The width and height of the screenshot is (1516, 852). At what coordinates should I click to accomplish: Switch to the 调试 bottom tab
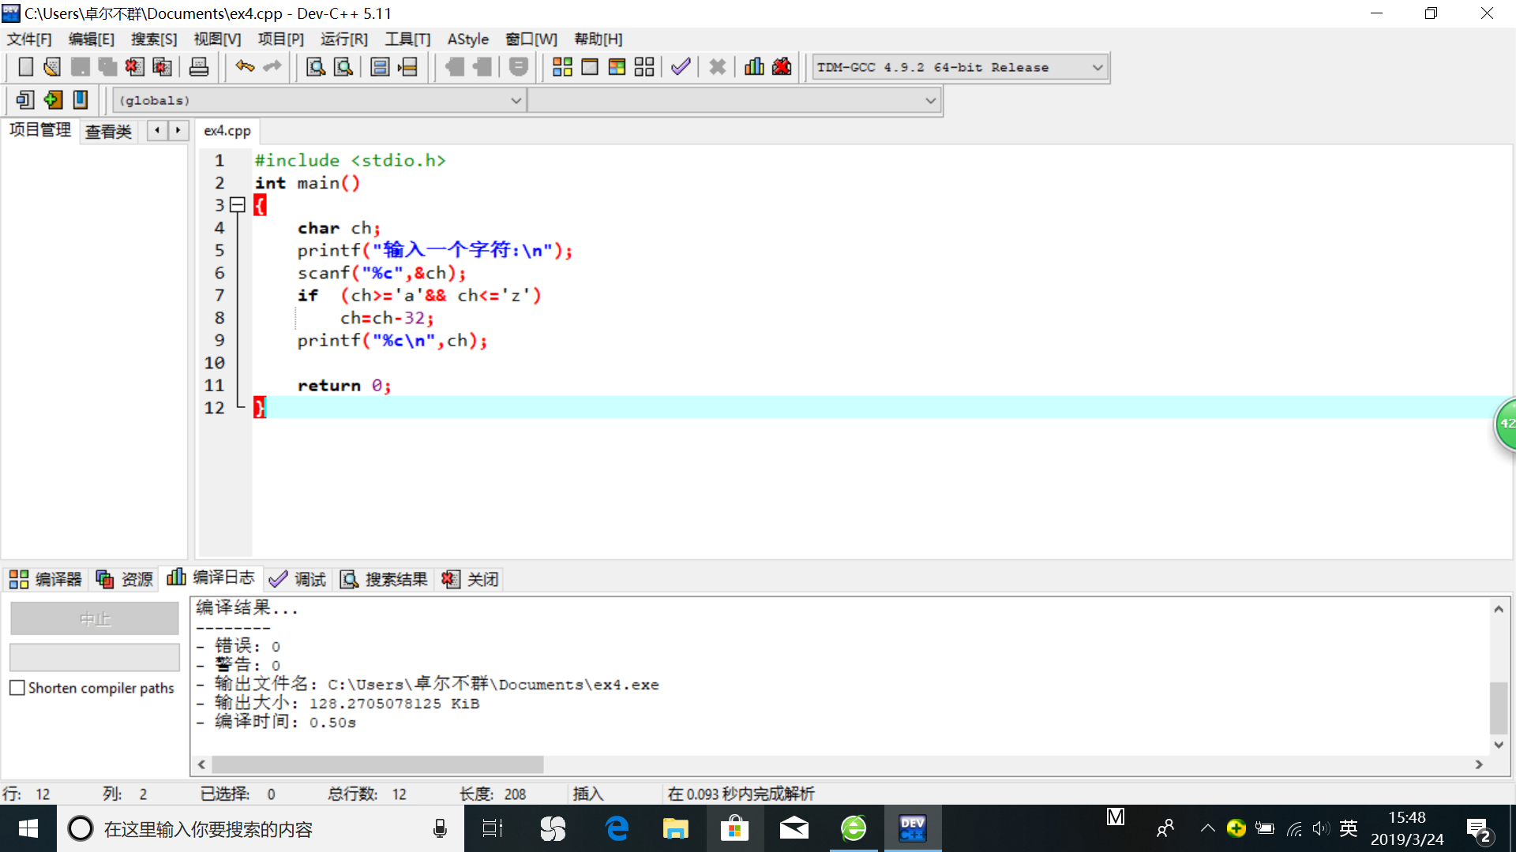[x=298, y=580]
